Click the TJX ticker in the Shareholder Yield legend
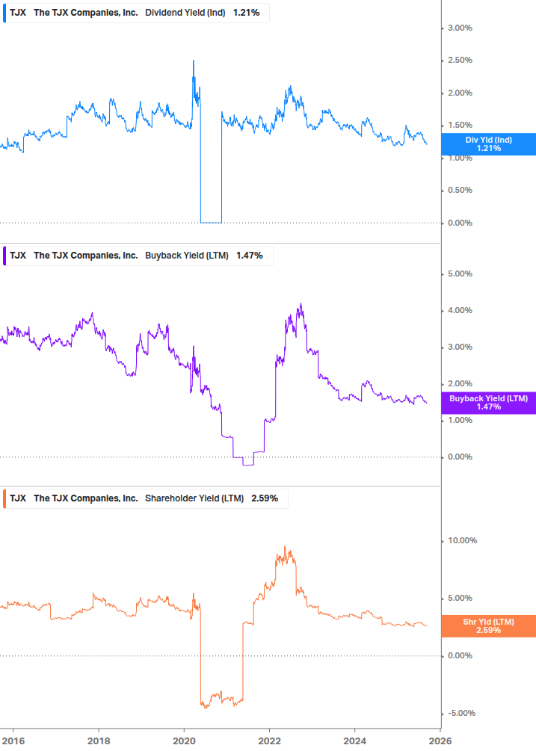 18,498
